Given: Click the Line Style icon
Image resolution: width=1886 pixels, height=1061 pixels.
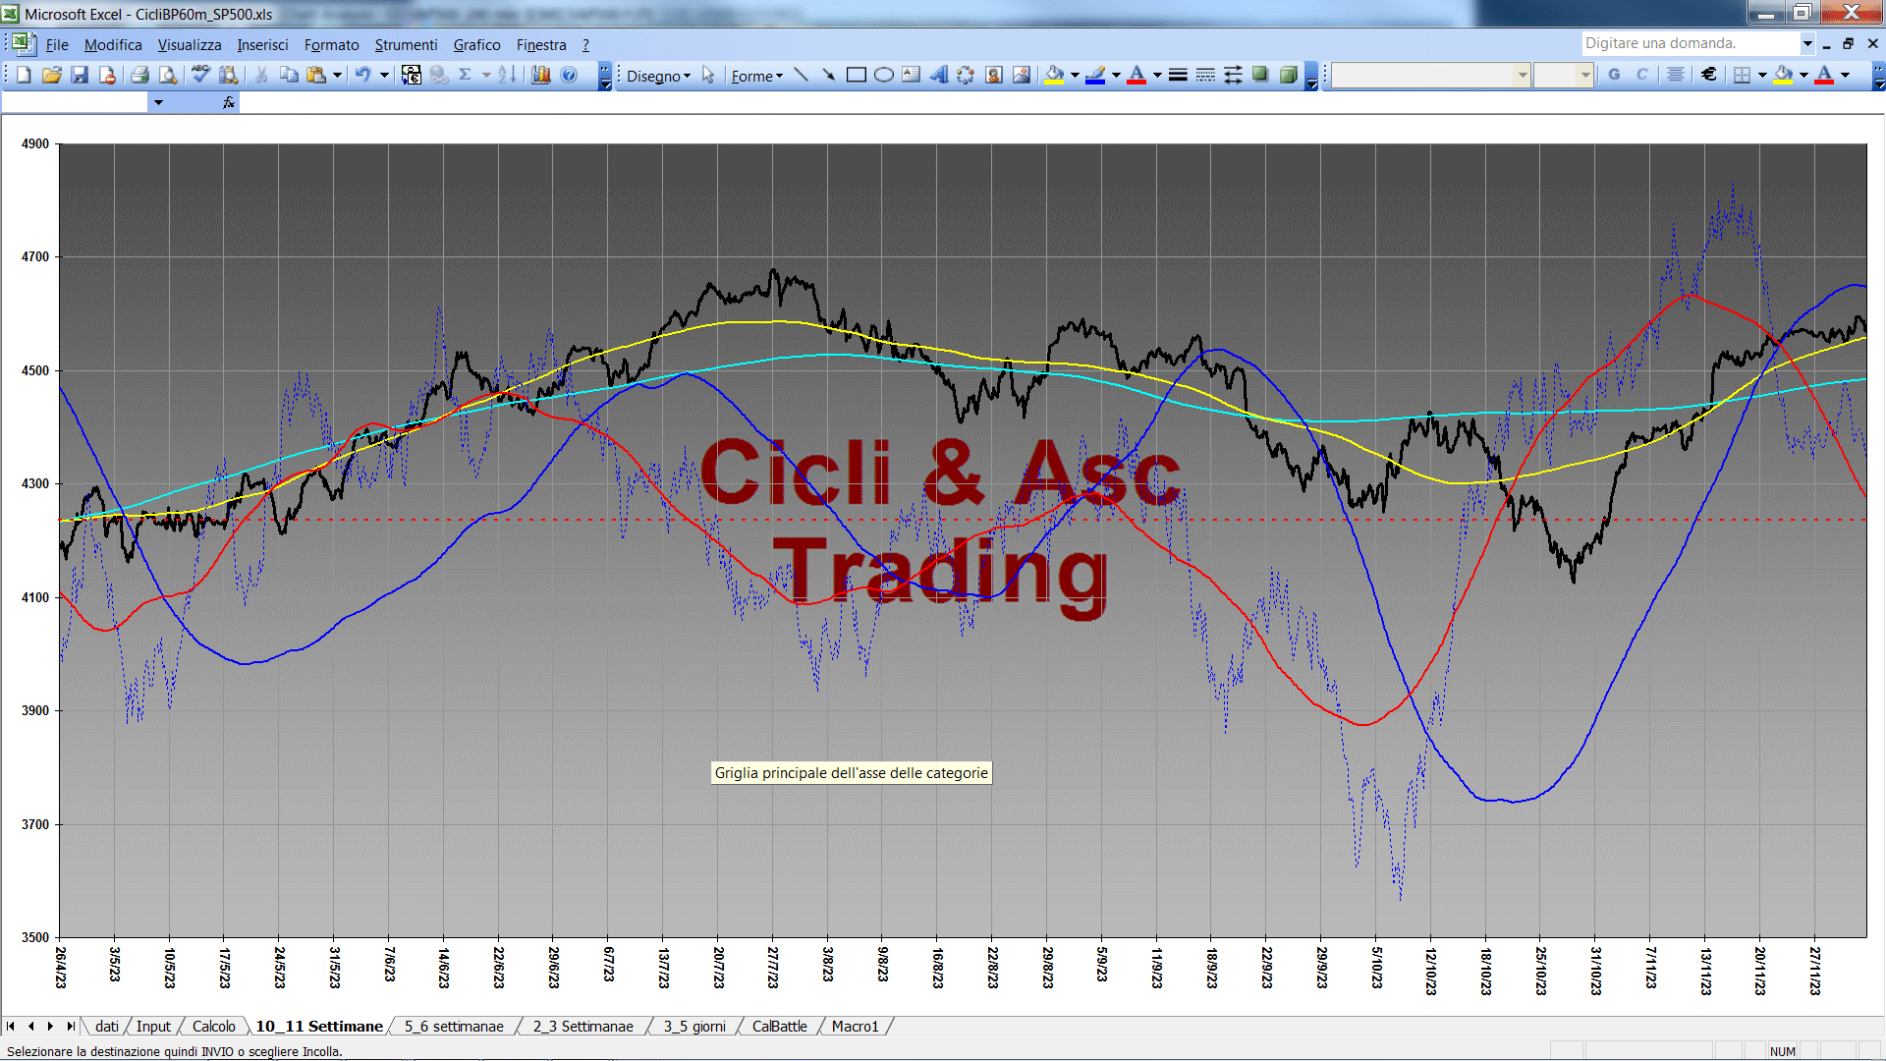Looking at the screenshot, I should [1178, 75].
